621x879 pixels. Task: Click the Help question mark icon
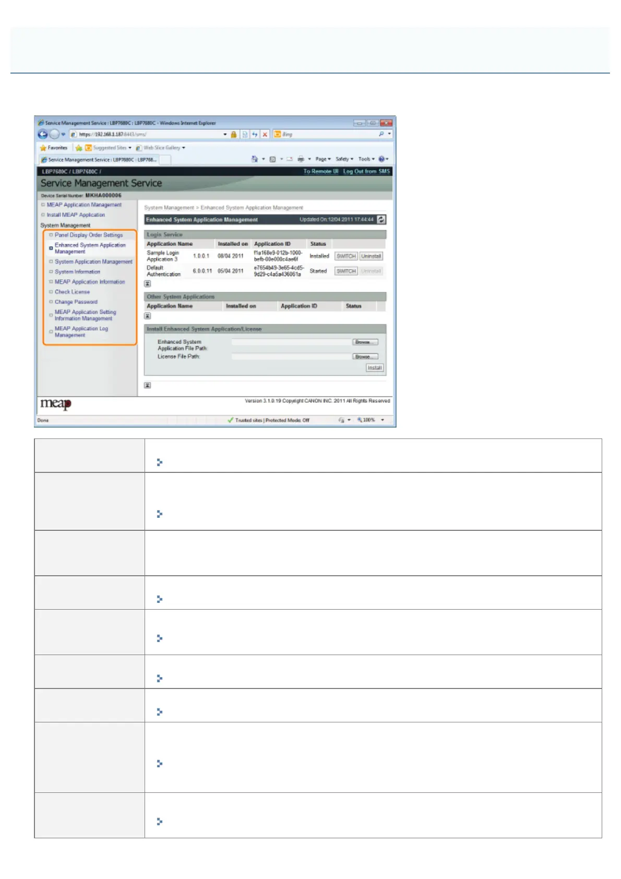381,159
